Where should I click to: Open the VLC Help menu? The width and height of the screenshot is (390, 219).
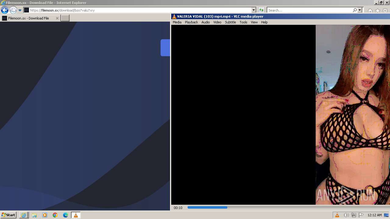(x=264, y=22)
